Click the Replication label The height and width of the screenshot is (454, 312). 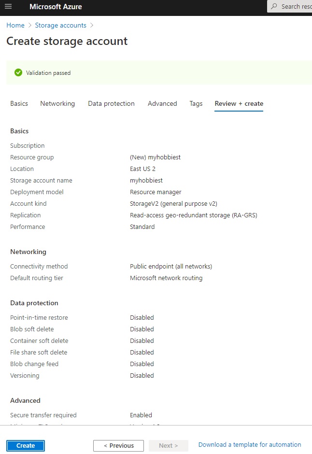tap(26, 215)
